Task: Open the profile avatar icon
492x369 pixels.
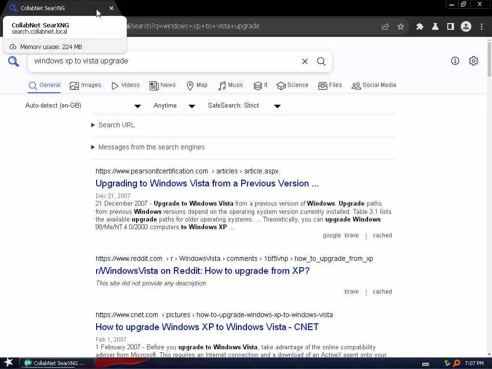Action: pos(466,27)
